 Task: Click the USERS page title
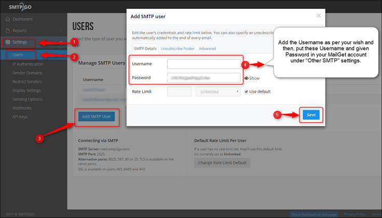click(x=83, y=26)
